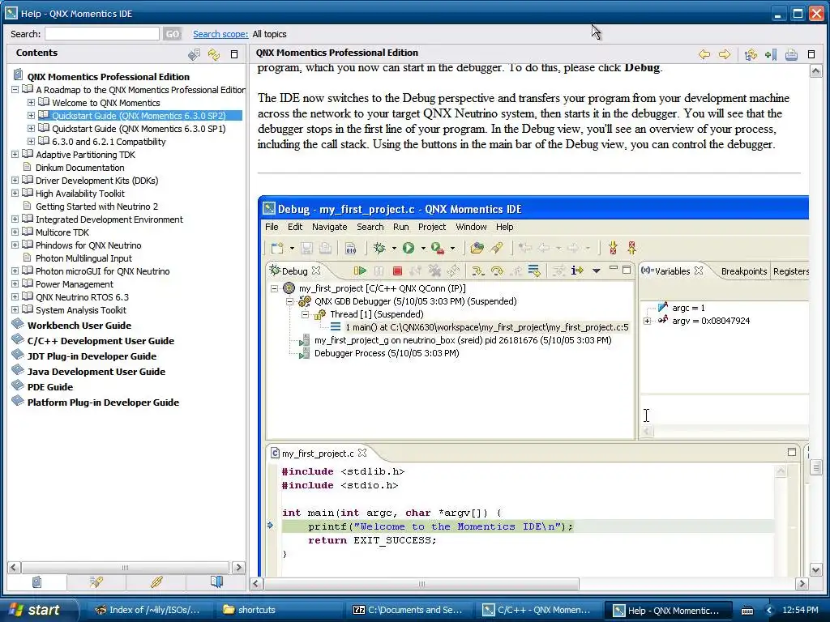The image size is (830, 622).
Task: Click the JDT Plug-in Developer Guide book icon
Action: (x=18, y=354)
